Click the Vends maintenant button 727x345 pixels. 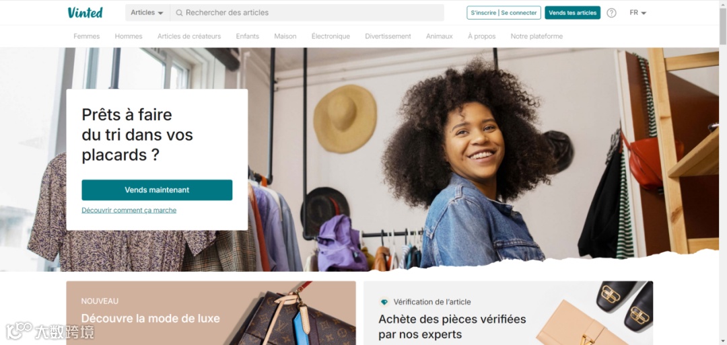[x=157, y=190]
